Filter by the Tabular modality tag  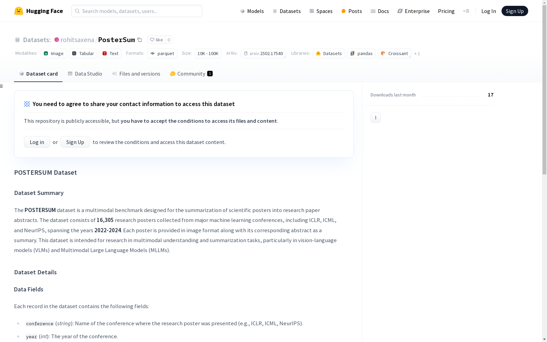click(83, 53)
